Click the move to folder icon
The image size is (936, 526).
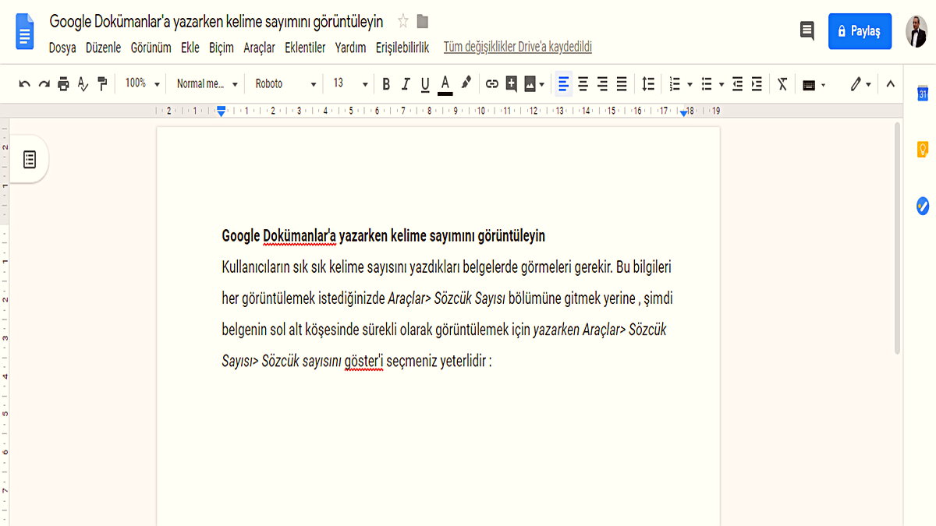[x=423, y=21]
